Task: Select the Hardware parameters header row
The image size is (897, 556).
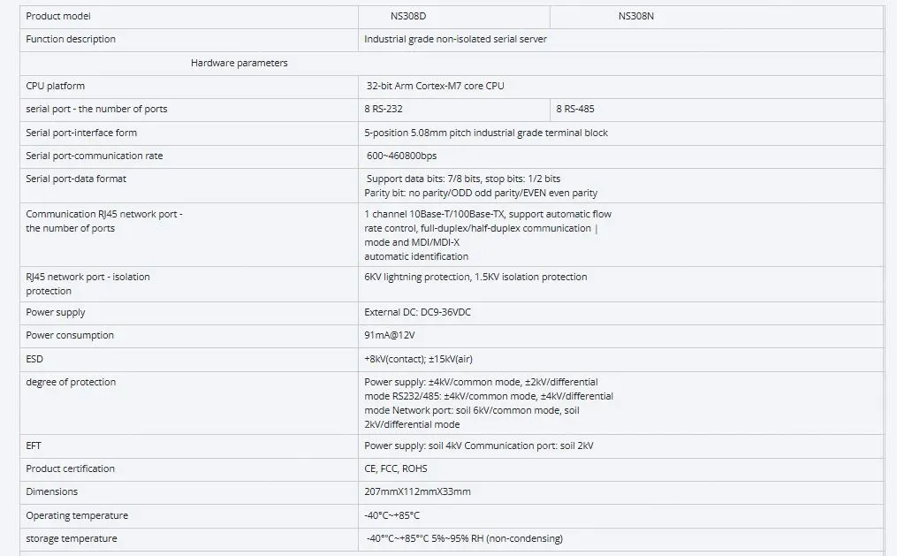Action: pos(239,63)
